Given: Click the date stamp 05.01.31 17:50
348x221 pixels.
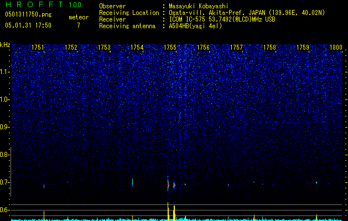Looking at the screenshot, I should pos(28,25).
